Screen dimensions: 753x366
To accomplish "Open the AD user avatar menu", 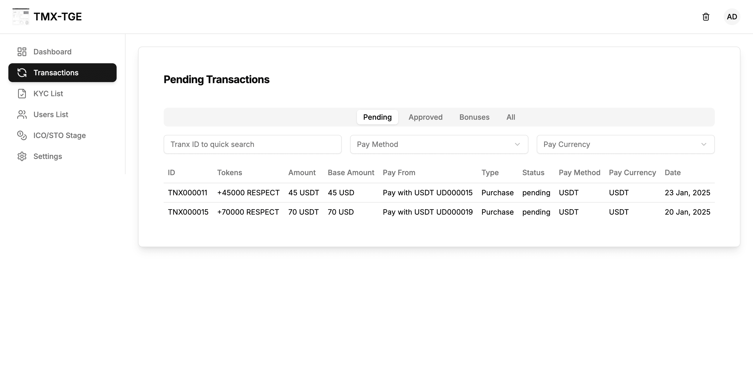I will pos(732,17).
